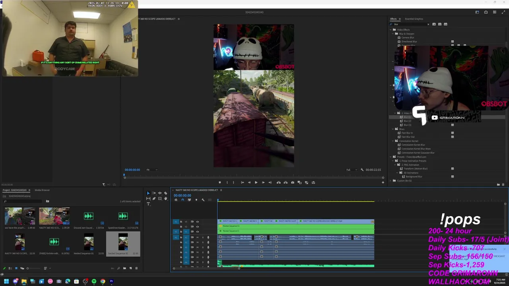The image size is (509, 286).
Task: Select Camera Blur effect
Action: (408, 38)
